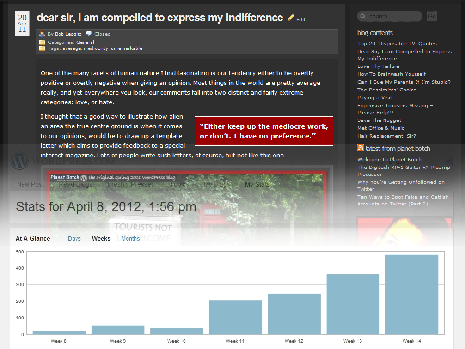Click the magnifier icon in search box
This screenshot has width=465, height=349.
(363, 16)
